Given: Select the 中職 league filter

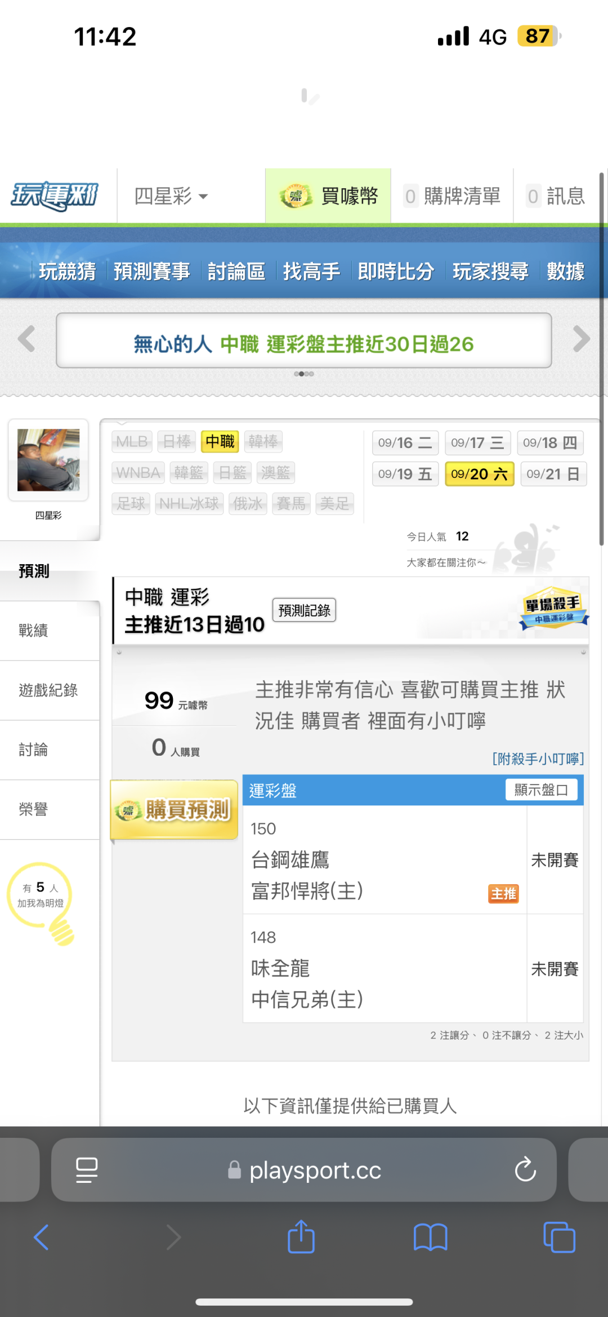Looking at the screenshot, I should click(x=220, y=441).
